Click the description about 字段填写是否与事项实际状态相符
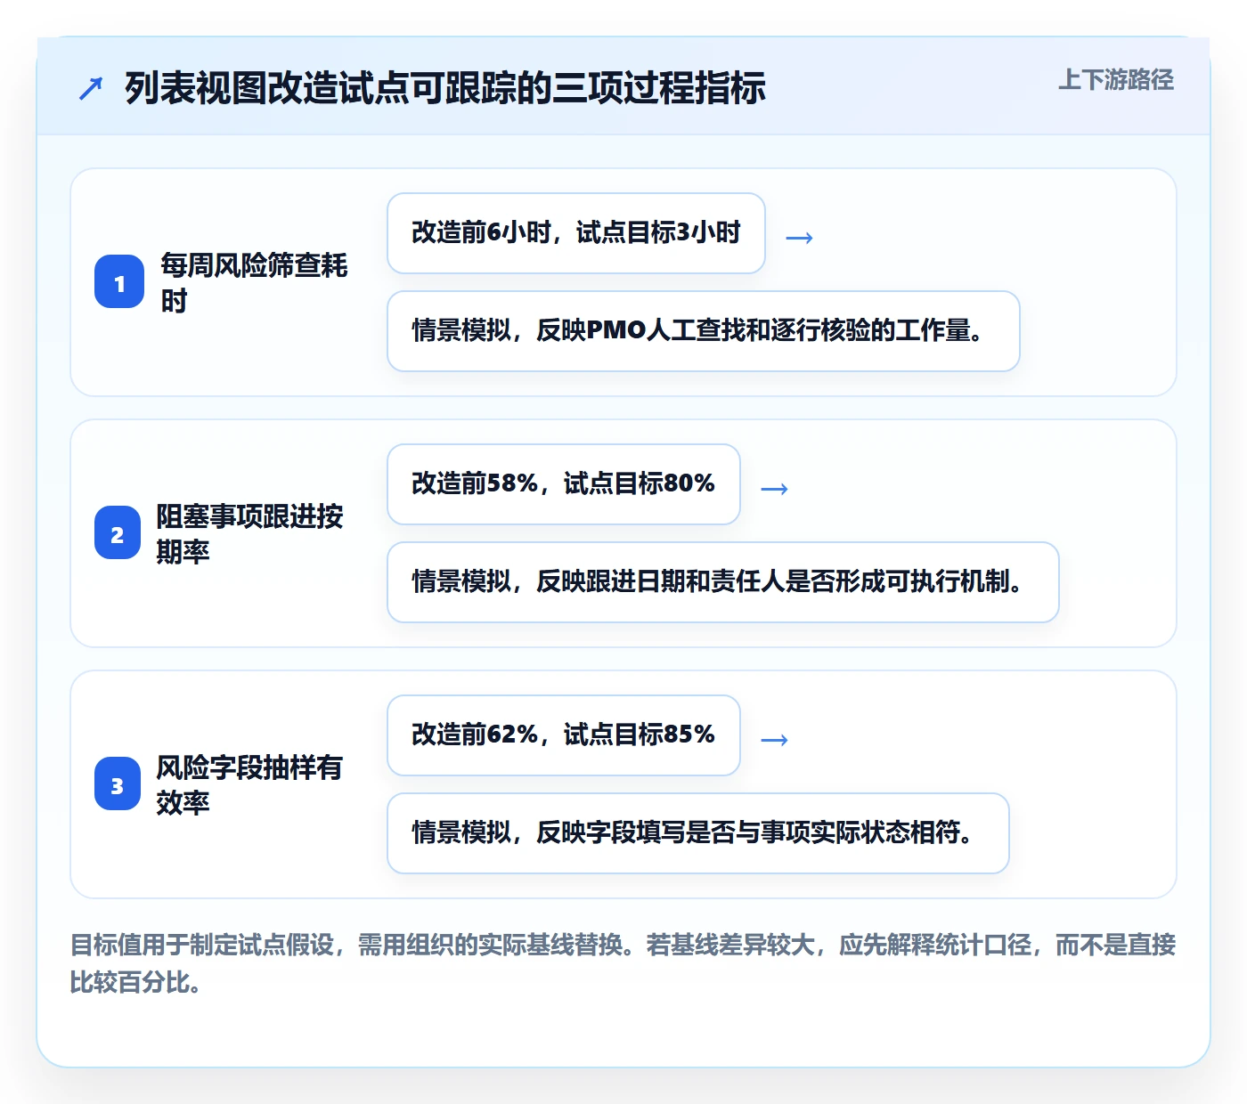 (x=698, y=833)
